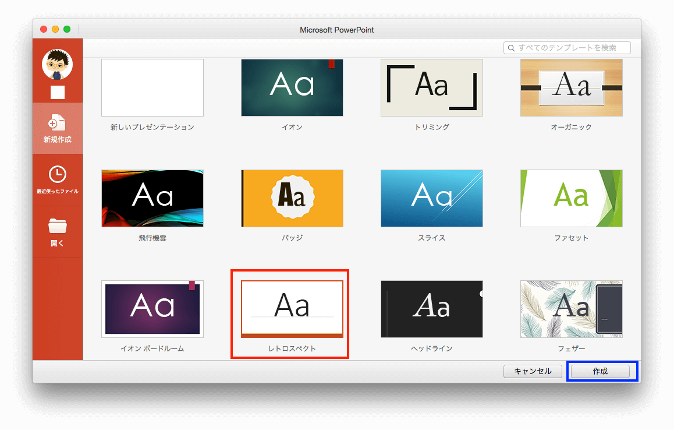
Task: Click the 作成 create button
Action: pyautogui.click(x=601, y=371)
